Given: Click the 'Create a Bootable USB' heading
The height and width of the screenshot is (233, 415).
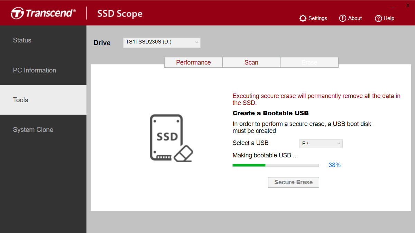Looking at the screenshot, I should coord(271,113).
